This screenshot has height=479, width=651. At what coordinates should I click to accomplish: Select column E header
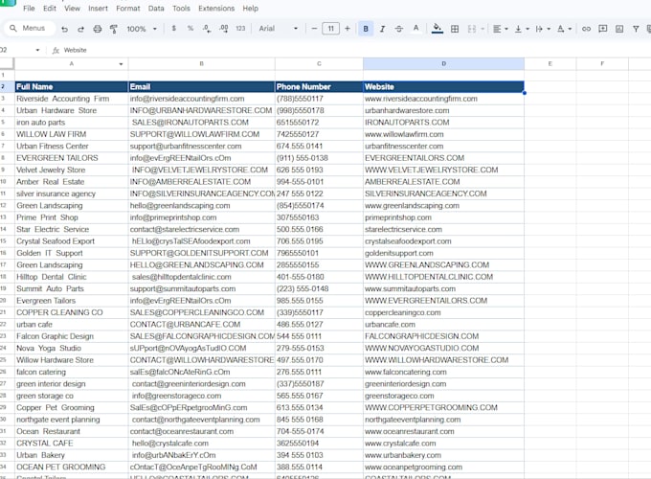[550, 63]
